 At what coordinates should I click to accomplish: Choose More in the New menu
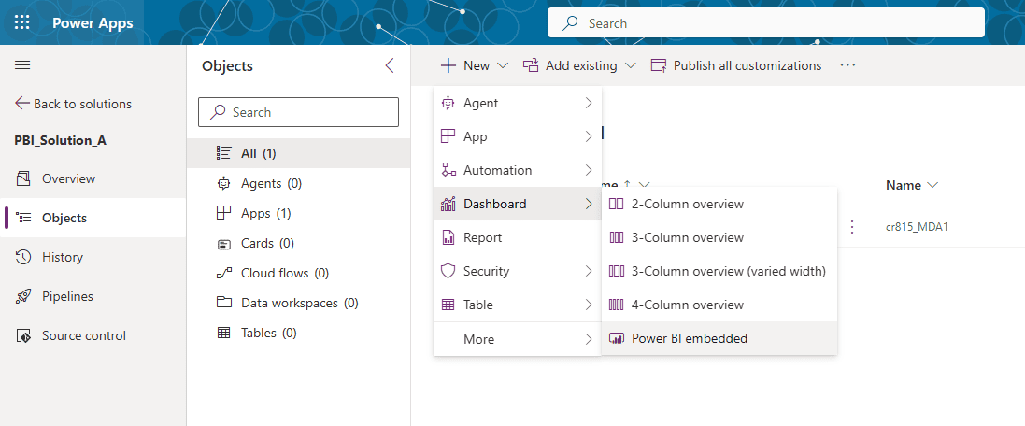(517, 339)
